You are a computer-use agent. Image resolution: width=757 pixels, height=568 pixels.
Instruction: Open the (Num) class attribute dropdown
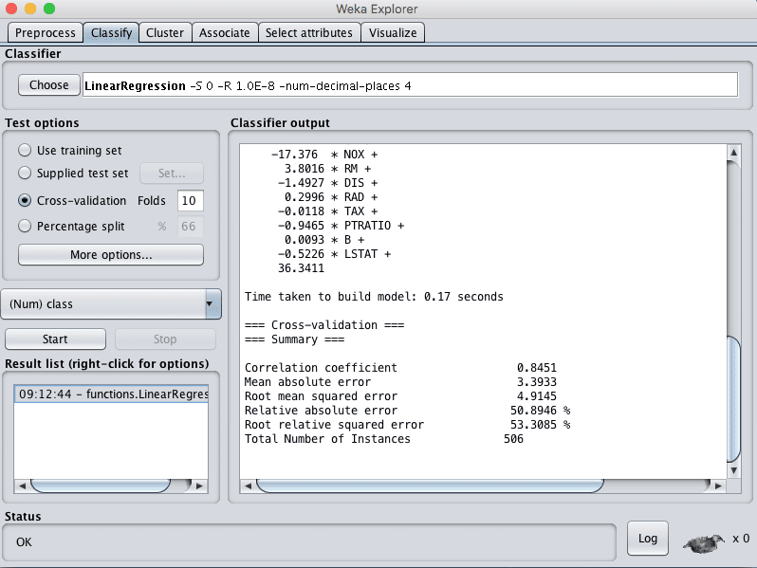point(111,304)
